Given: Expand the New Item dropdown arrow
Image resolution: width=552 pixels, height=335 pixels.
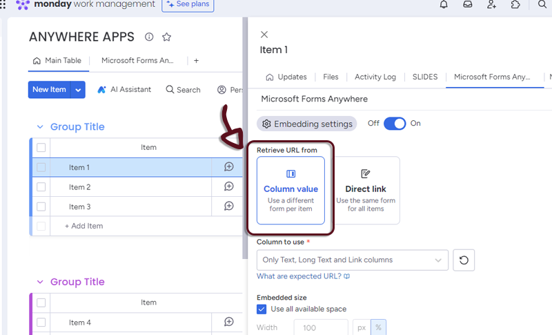Looking at the screenshot, I should point(79,90).
